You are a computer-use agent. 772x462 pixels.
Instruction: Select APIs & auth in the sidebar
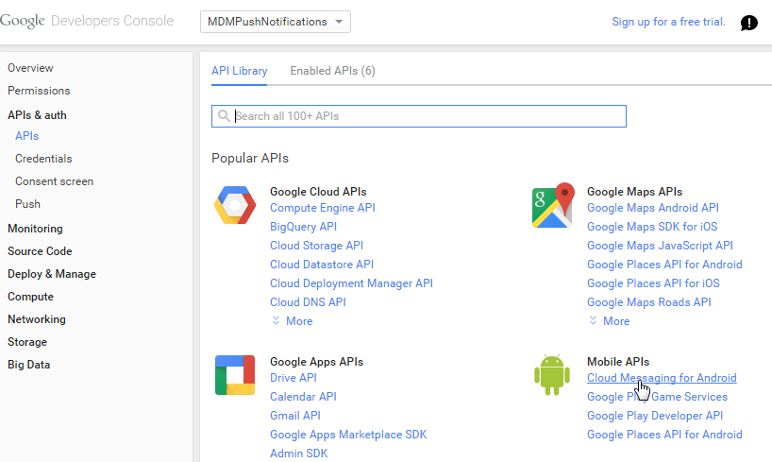pos(37,115)
